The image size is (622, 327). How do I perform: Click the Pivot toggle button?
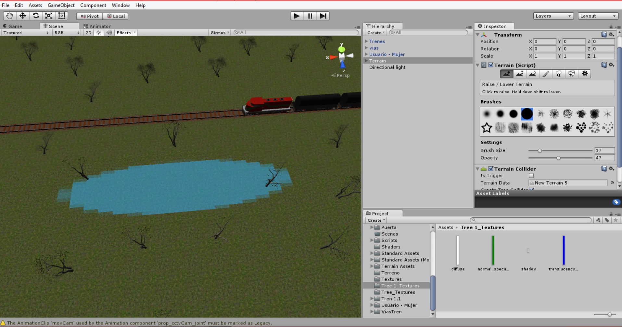pyautogui.click(x=90, y=16)
